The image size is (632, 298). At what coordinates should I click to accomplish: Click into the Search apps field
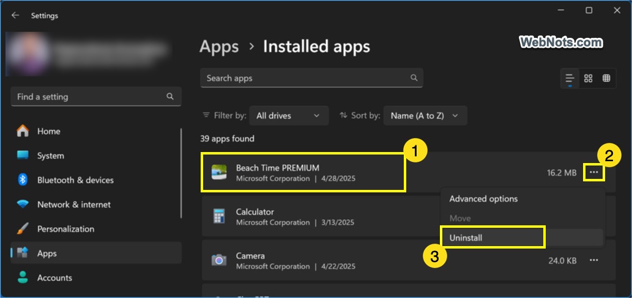coord(311,78)
